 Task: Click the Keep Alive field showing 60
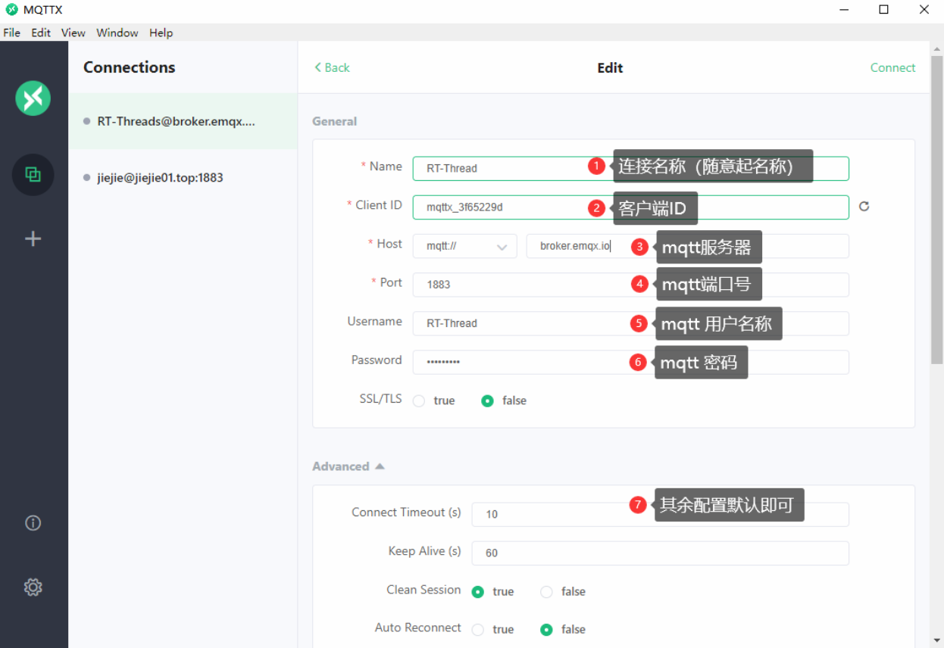(x=660, y=553)
